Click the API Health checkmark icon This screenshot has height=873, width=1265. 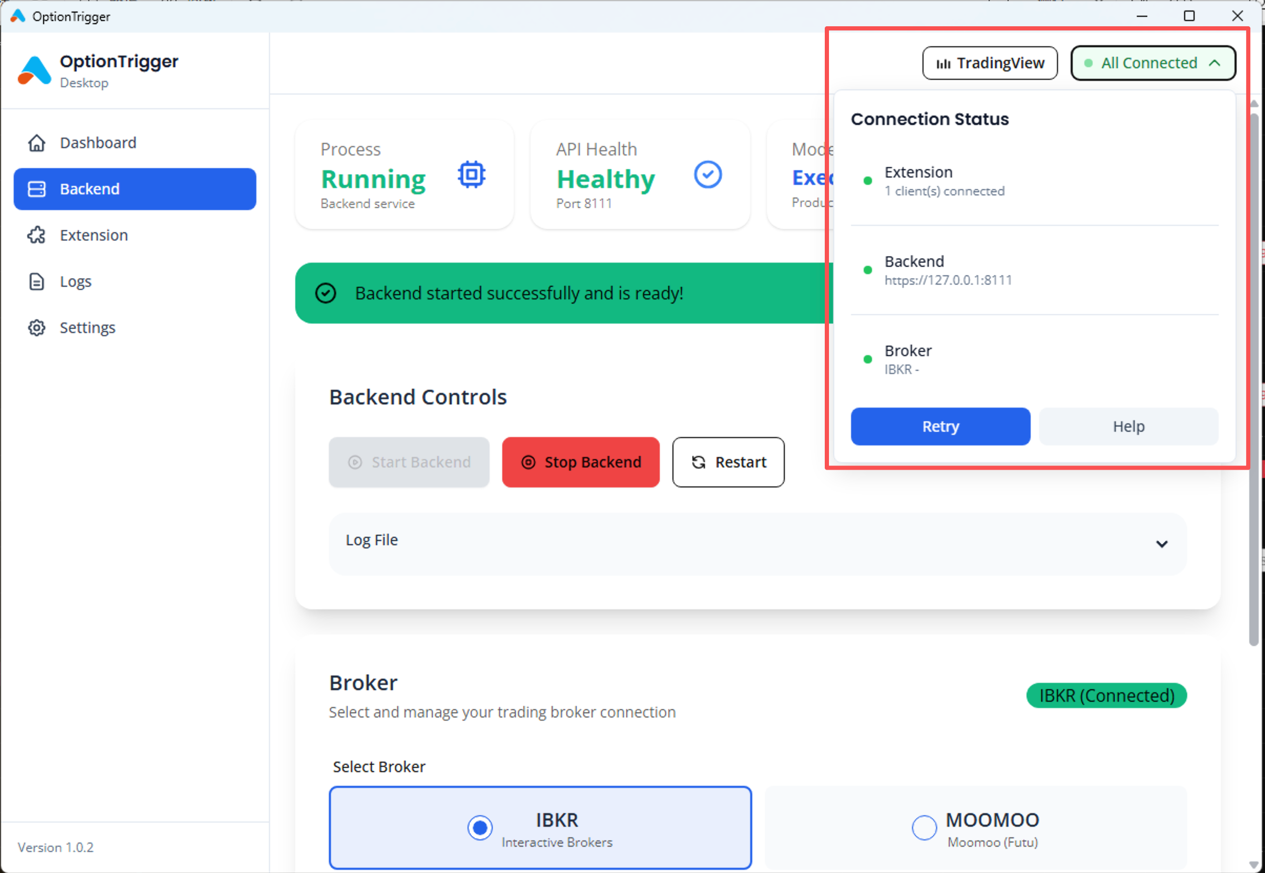(x=708, y=175)
